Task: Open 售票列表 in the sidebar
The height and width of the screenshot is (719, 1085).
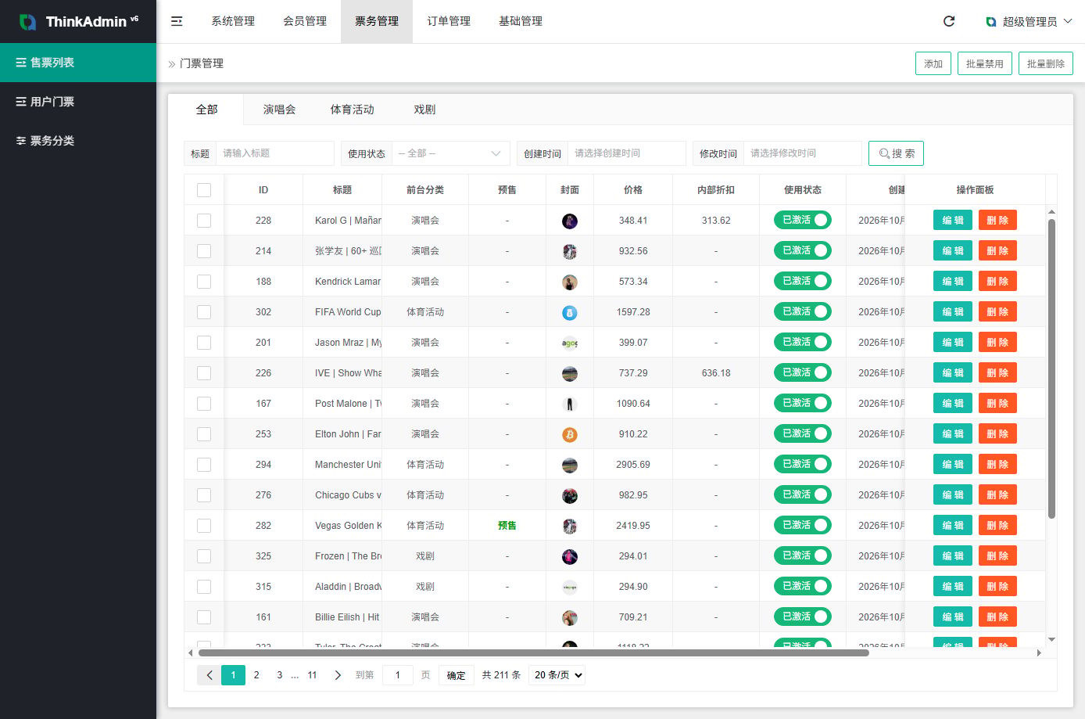Action: (x=78, y=63)
